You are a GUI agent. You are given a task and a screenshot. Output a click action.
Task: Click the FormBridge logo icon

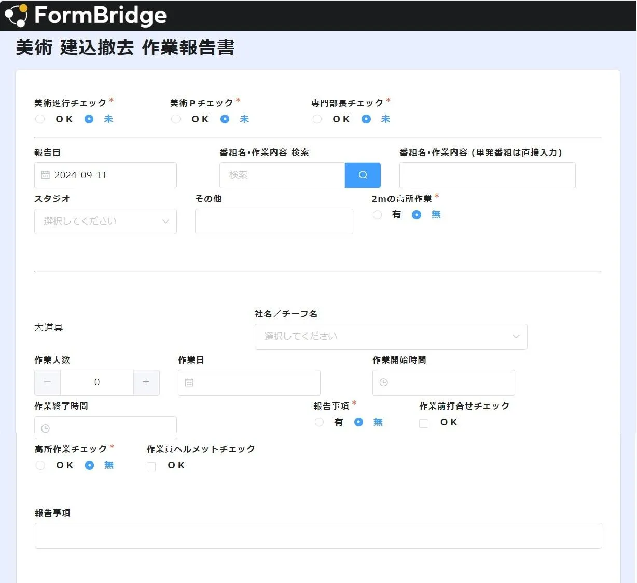[16, 16]
